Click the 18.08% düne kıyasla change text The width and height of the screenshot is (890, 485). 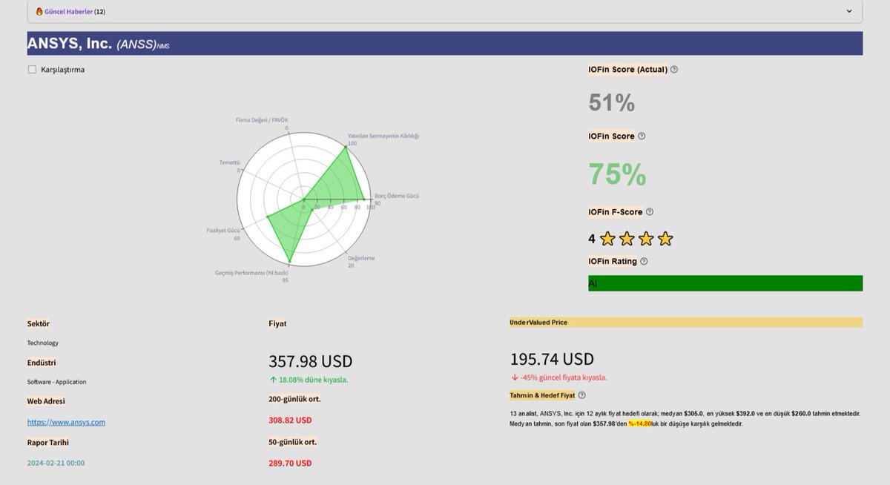(309, 380)
